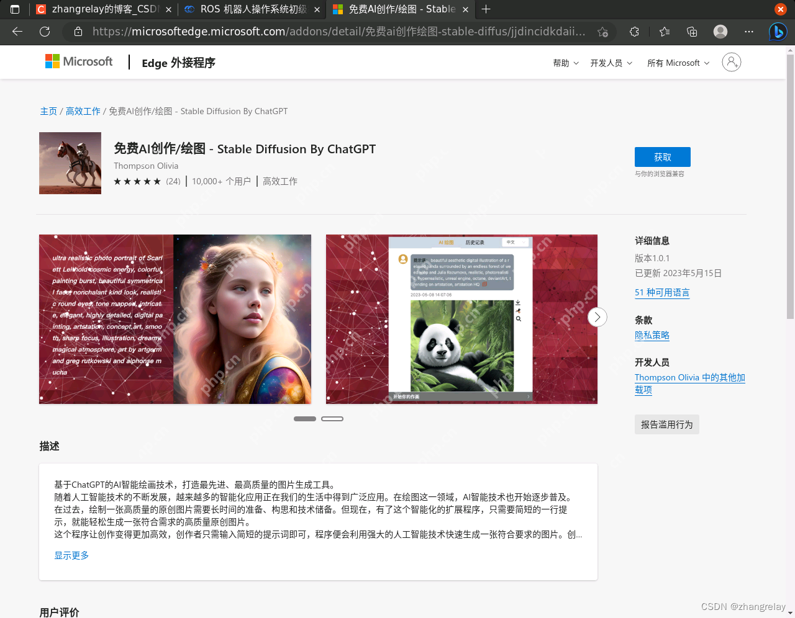Screen dimensions: 795x618
Task: Click the blue 获取 button
Action: click(x=662, y=157)
